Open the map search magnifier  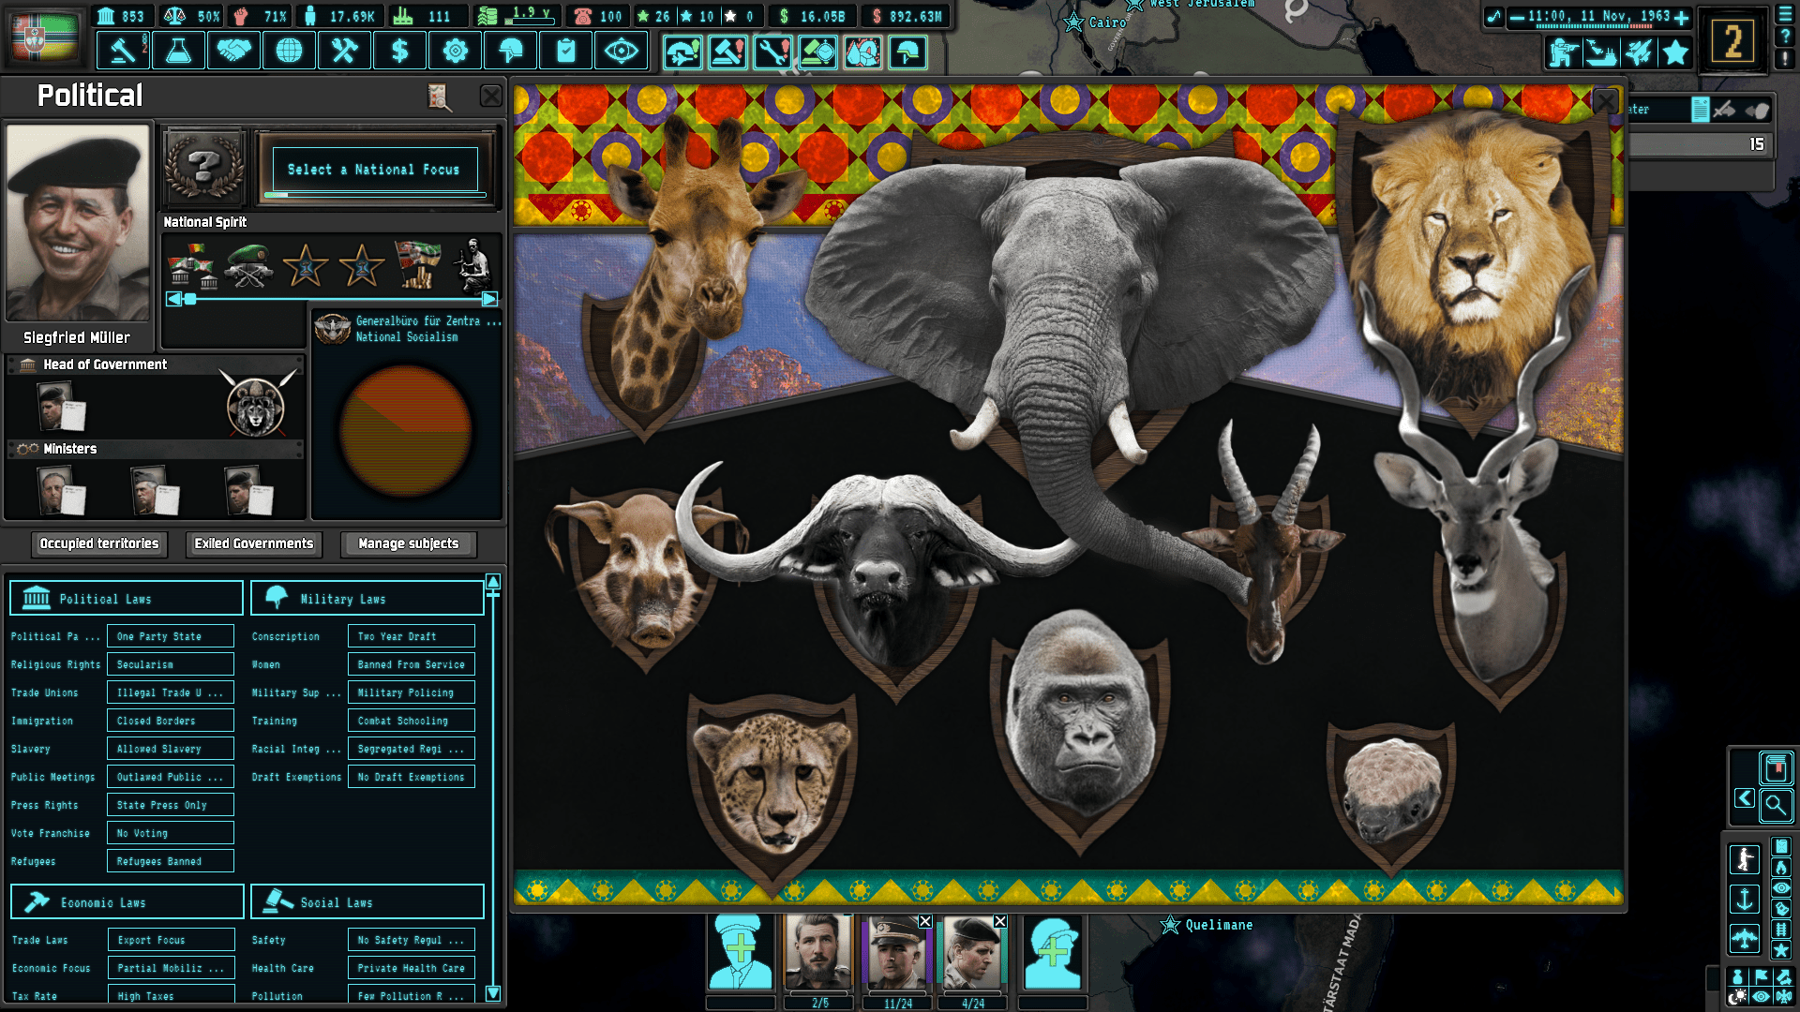pos(1775,804)
